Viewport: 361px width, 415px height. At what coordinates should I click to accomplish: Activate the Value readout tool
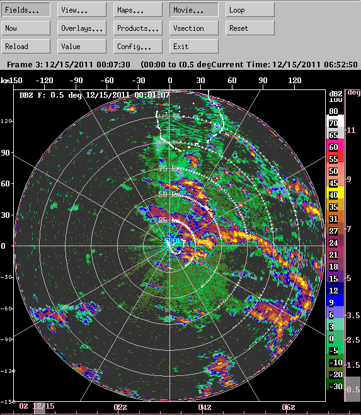82,47
